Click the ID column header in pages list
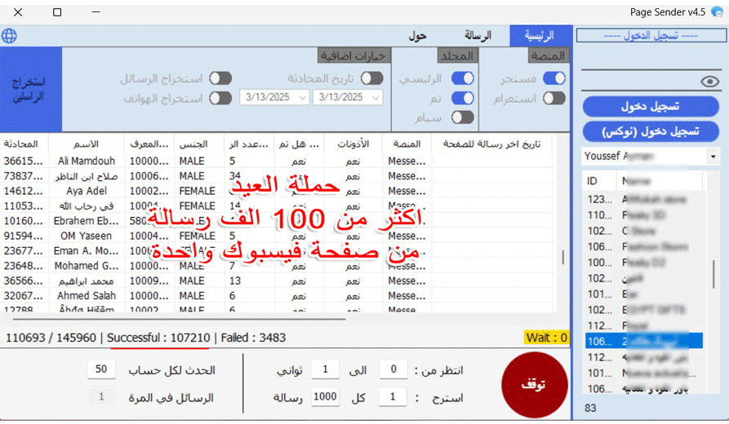 (x=600, y=181)
